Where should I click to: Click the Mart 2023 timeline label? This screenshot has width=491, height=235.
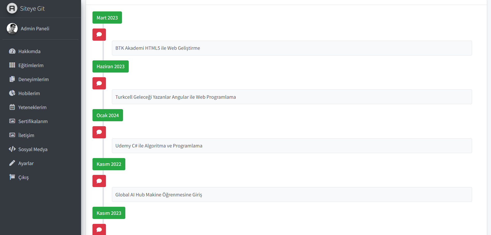[107, 18]
